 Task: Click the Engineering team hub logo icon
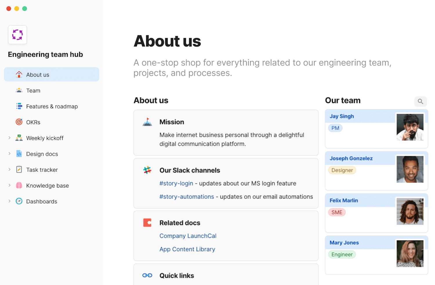tap(17, 35)
